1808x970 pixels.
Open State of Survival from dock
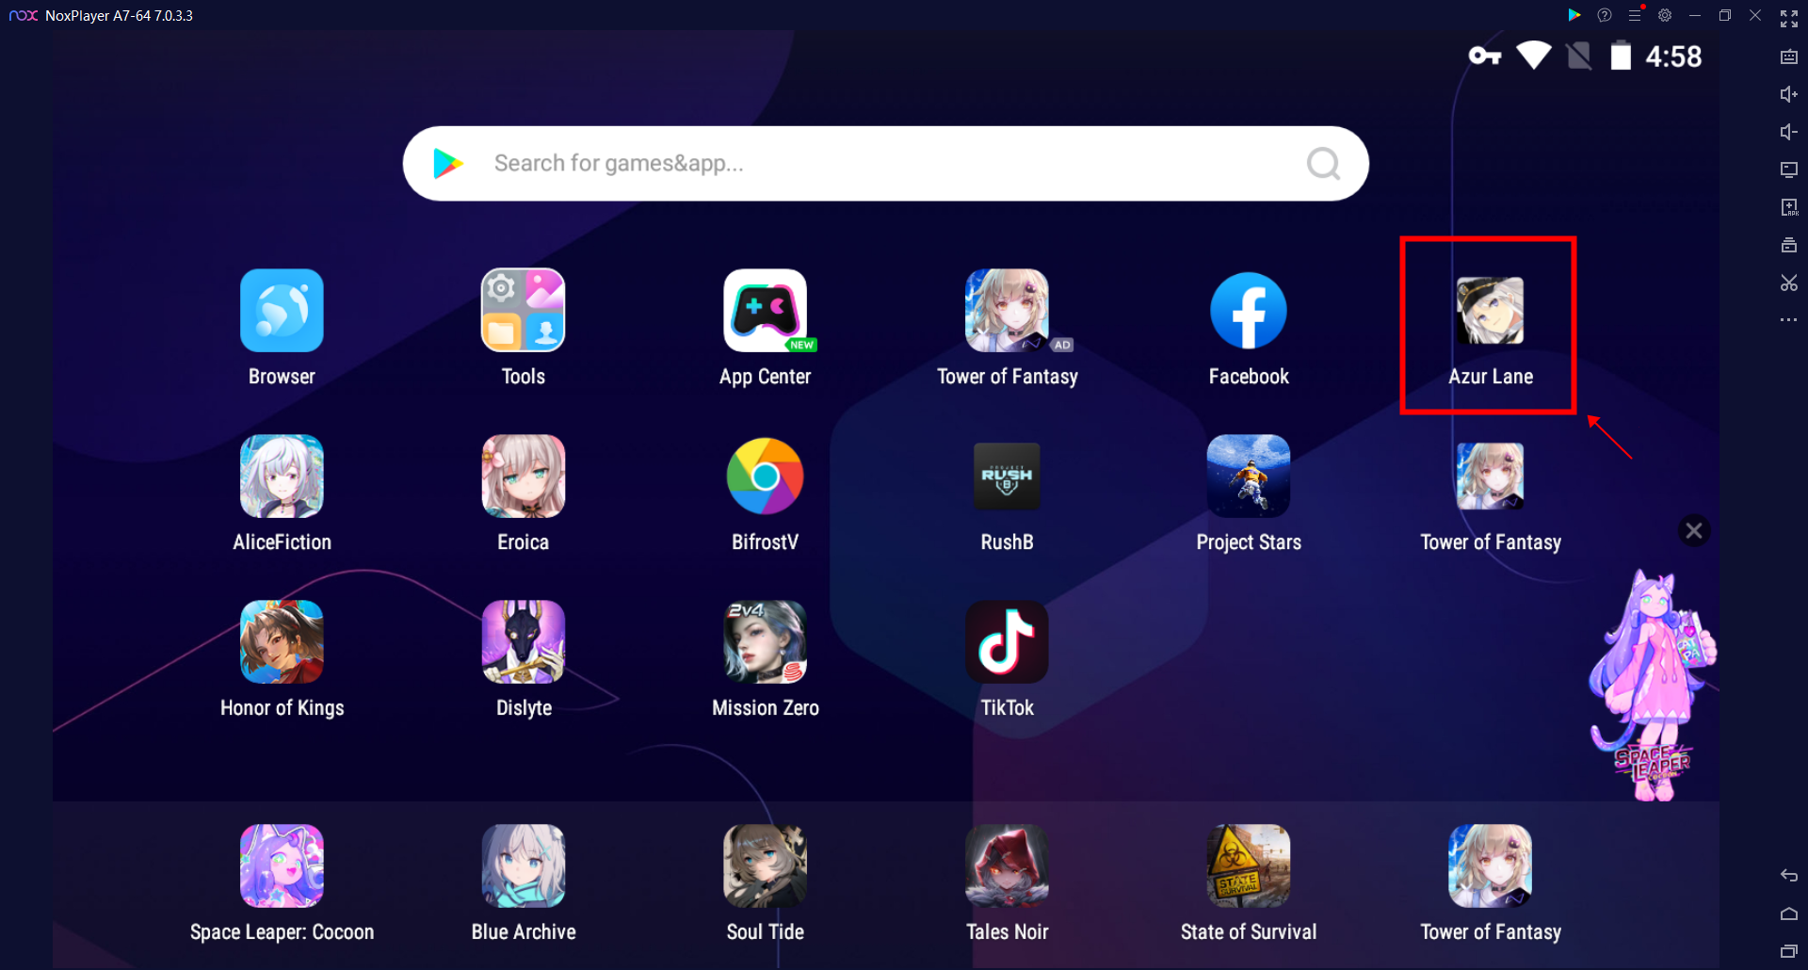pyautogui.click(x=1249, y=866)
